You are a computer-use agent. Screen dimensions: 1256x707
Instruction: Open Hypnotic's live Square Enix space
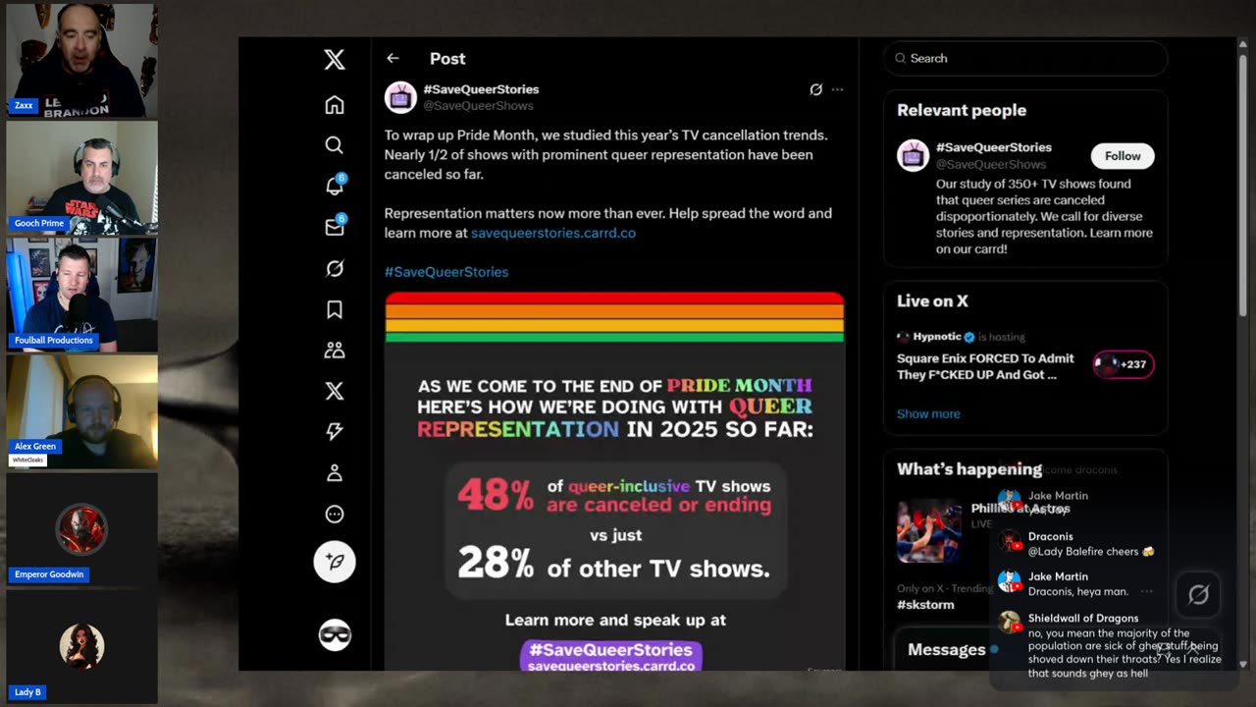click(x=985, y=366)
